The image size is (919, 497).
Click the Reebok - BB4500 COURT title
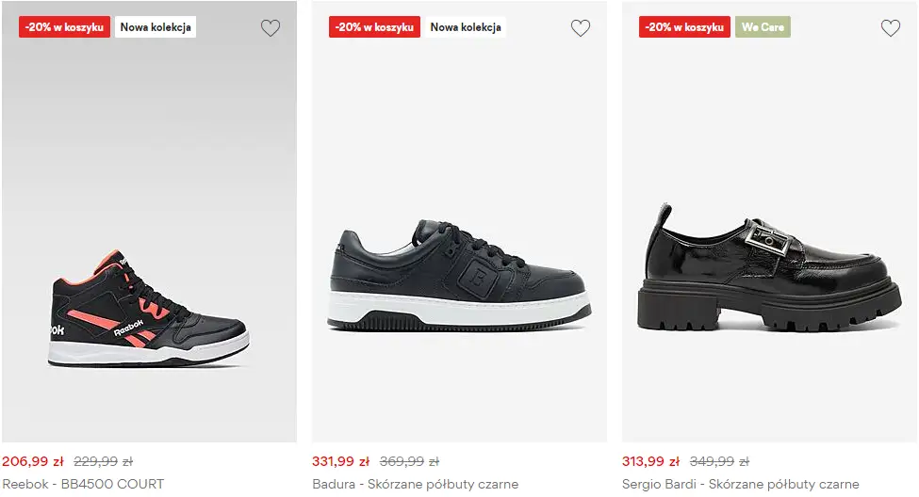pyautogui.click(x=83, y=485)
